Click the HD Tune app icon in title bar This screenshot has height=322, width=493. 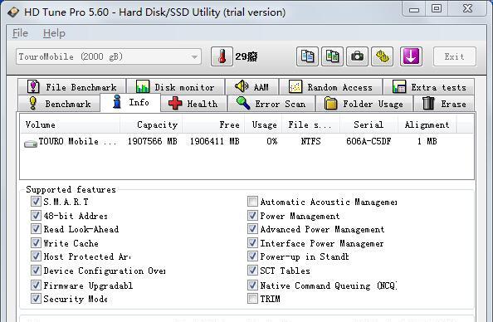click(x=13, y=12)
